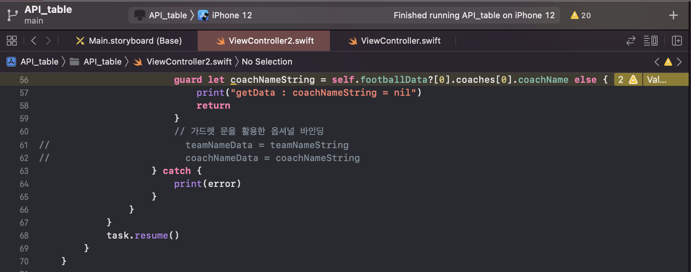
Task: Click the source control branch icon
Action: point(12,15)
